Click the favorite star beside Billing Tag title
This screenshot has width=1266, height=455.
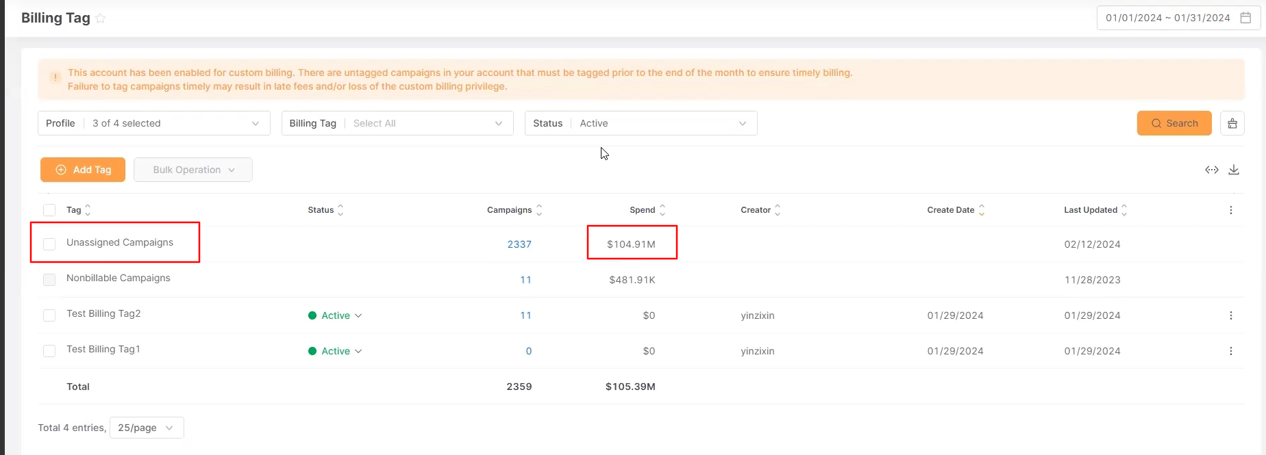[x=101, y=18]
